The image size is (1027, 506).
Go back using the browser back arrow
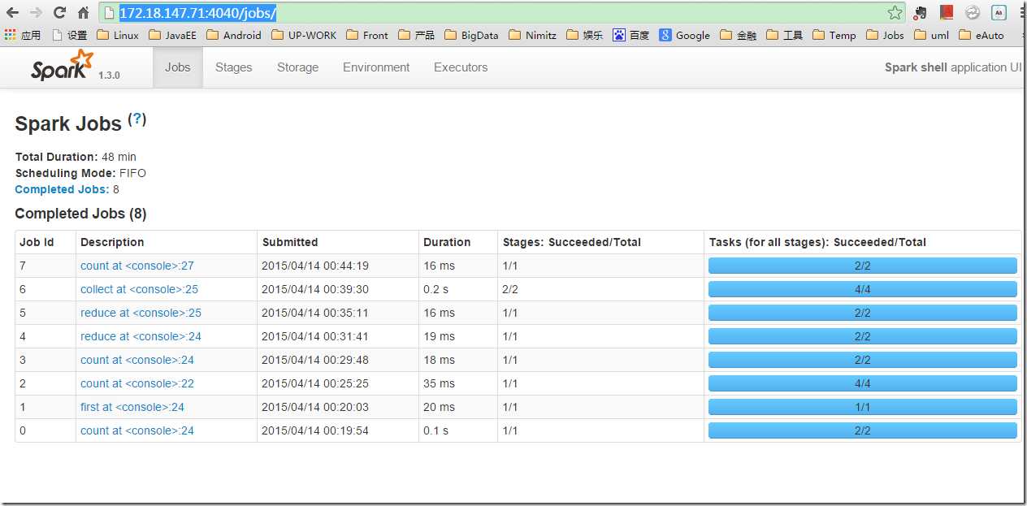(x=12, y=12)
